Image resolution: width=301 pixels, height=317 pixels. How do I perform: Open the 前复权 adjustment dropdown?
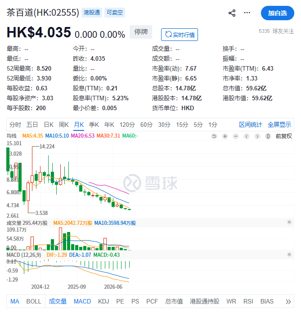pyautogui.click(x=284, y=136)
